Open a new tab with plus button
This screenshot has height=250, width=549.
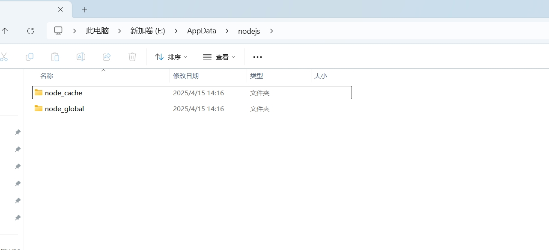[x=84, y=9]
